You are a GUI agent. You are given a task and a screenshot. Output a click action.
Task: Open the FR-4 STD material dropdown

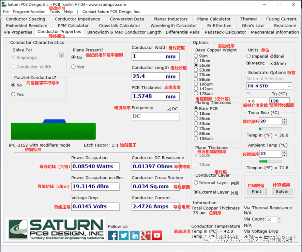click(269, 86)
